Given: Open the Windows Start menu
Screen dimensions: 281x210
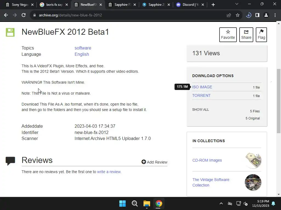Looking at the screenshot, I should (123, 203).
